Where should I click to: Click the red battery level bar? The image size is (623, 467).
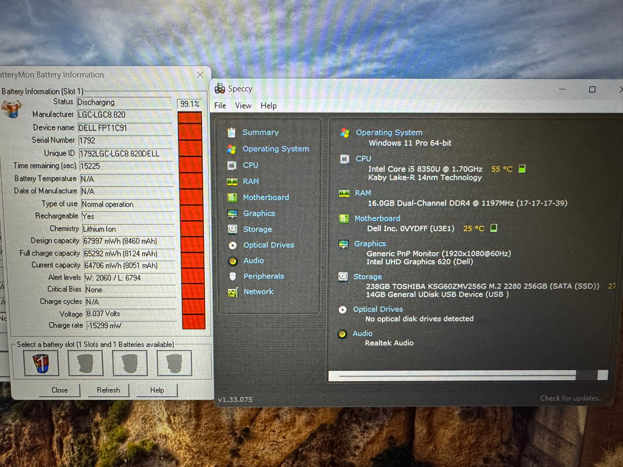click(192, 220)
